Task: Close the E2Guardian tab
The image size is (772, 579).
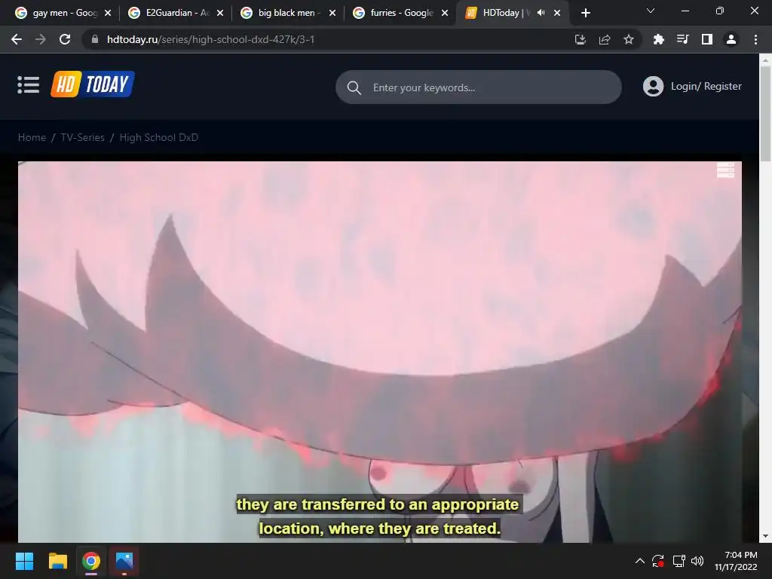Action: (x=220, y=13)
